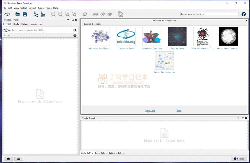Open the Table Panel dropdown arrow
The image size is (250, 163).
[239, 118]
